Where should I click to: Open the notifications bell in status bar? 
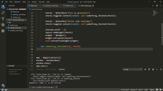tap(161, 89)
